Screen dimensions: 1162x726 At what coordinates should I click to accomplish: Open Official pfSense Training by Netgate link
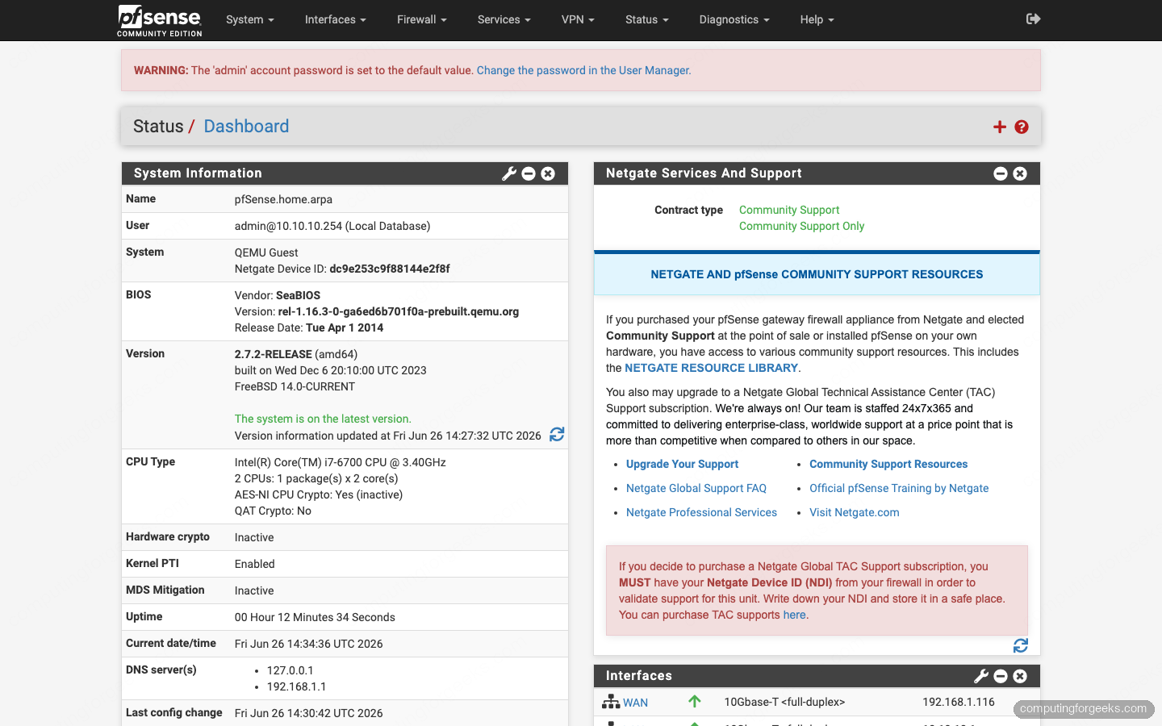899,488
